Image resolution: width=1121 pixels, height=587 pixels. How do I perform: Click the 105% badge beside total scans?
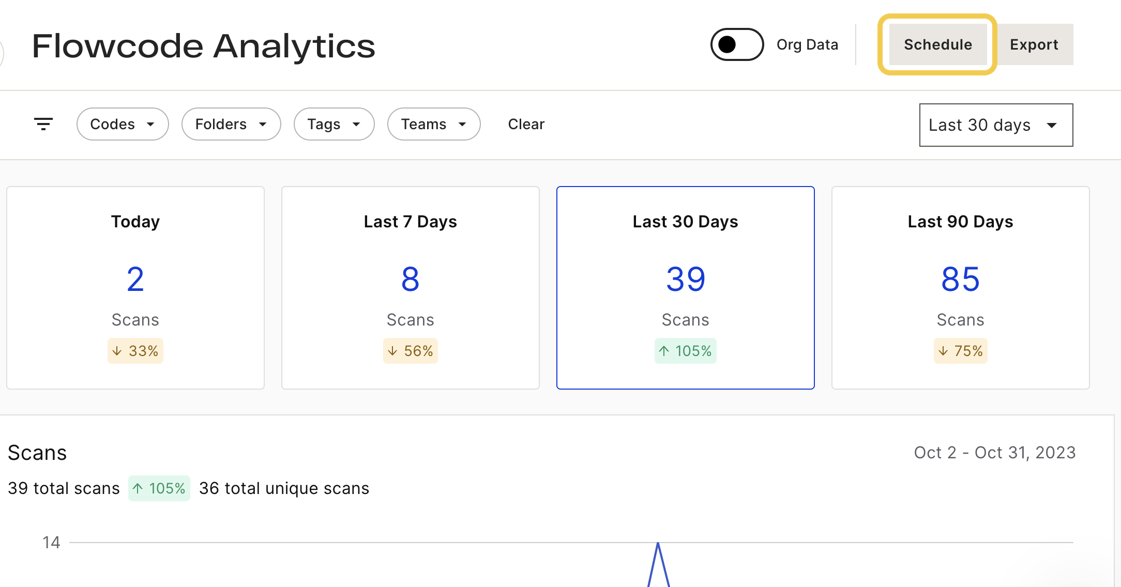click(159, 488)
